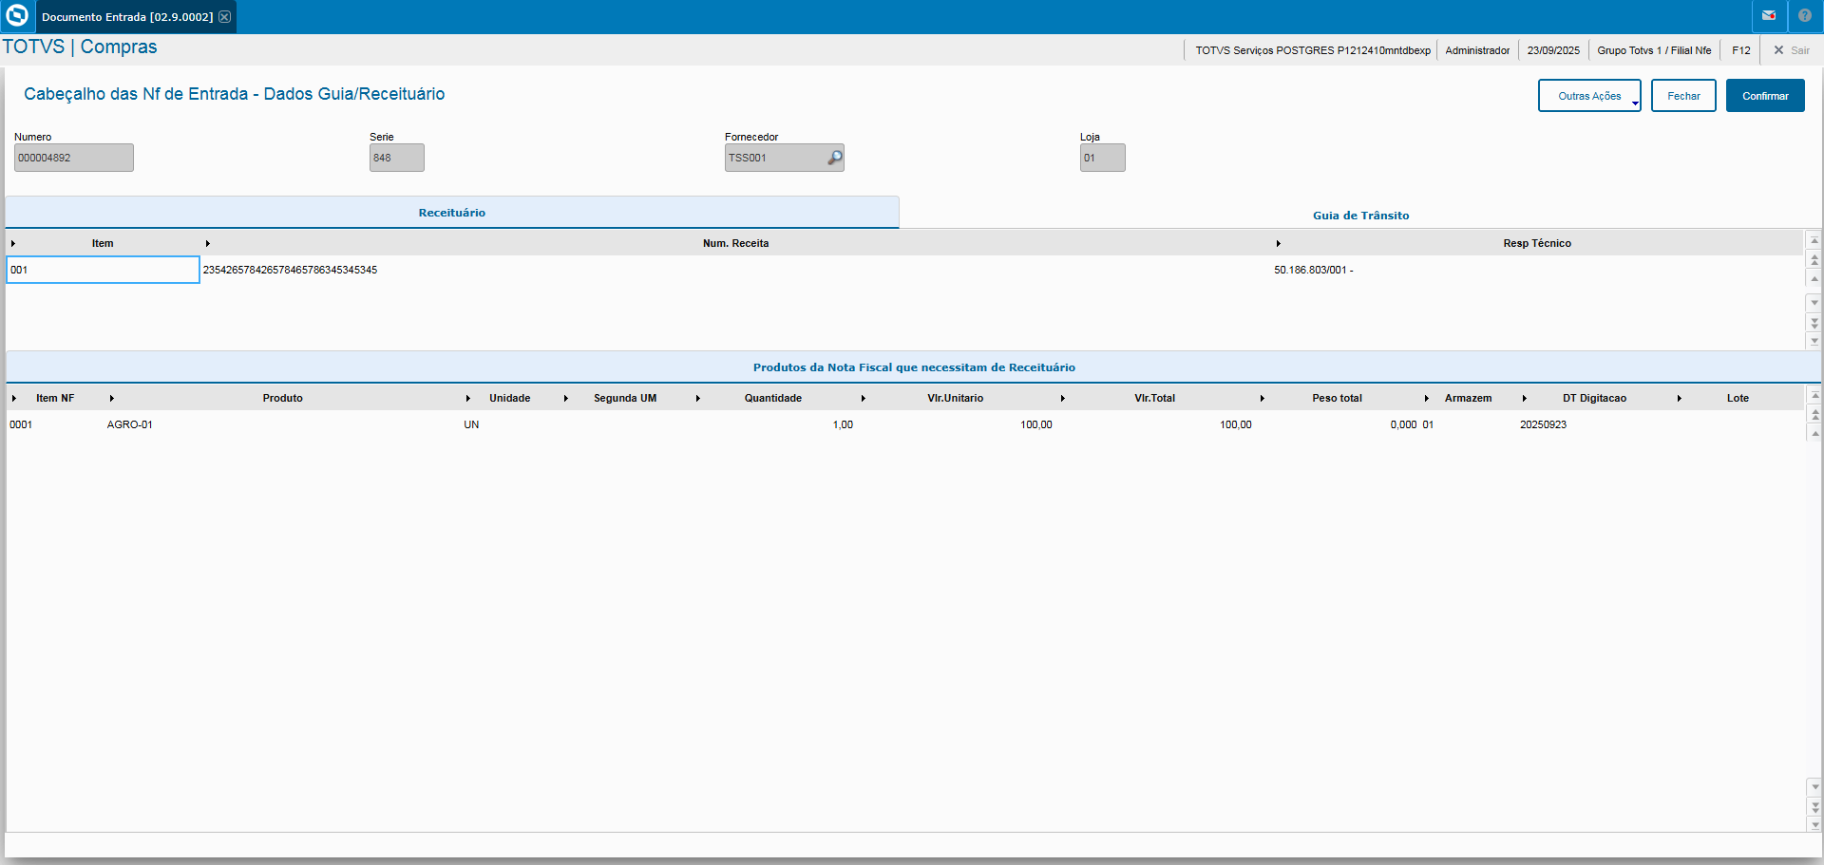This screenshot has width=1824, height=865.
Task: Click the Produto column header
Action: pyautogui.click(x=283, y=398)
